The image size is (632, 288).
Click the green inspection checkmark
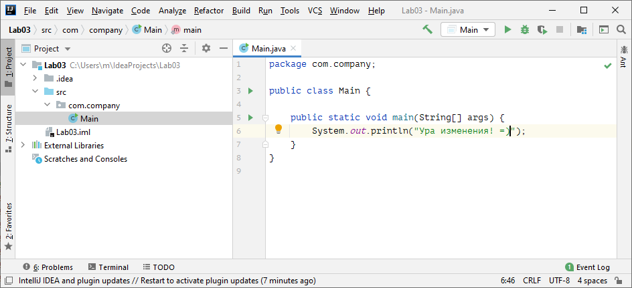pos(608,65)
